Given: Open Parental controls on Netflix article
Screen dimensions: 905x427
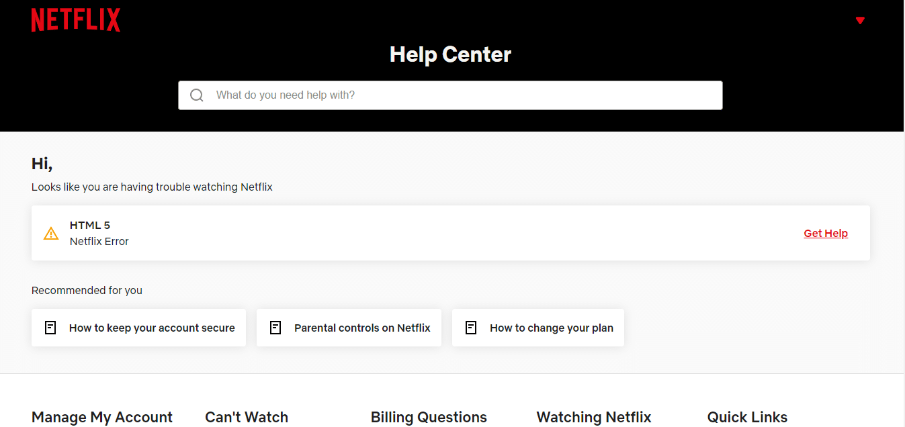Looking at the screenshot, I should click(x=349, y=328).
